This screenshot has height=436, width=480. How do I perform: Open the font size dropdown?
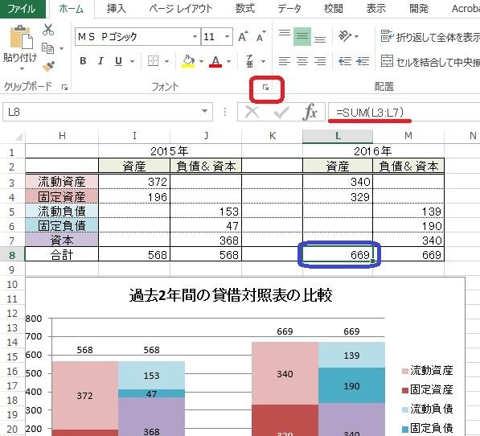point(227,36)
